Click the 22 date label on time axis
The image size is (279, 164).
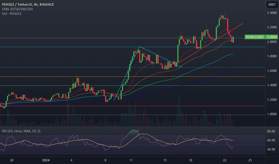[225, 160]
